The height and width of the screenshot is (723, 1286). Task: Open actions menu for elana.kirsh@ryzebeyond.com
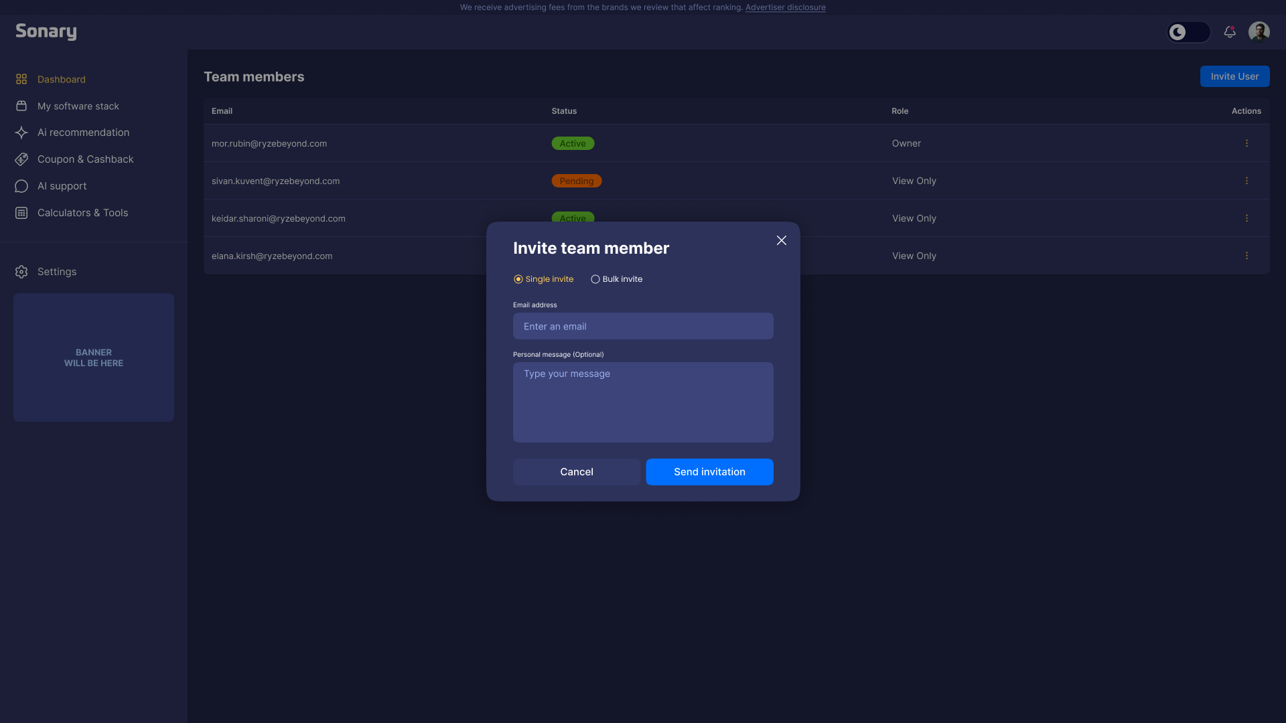1246,256
